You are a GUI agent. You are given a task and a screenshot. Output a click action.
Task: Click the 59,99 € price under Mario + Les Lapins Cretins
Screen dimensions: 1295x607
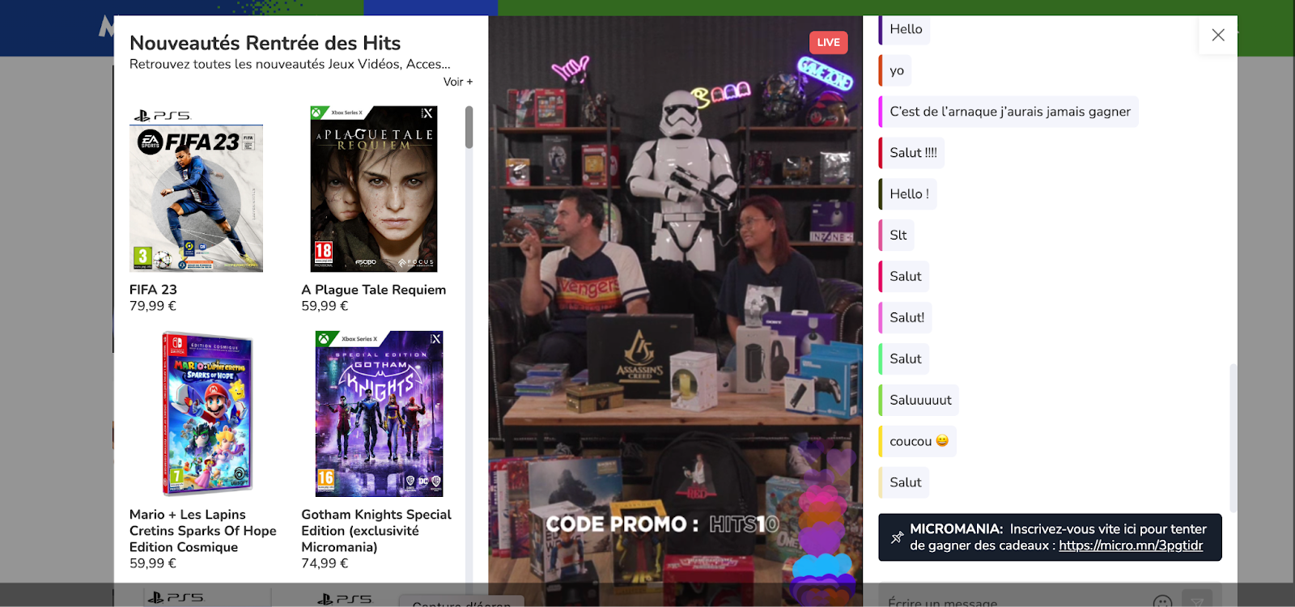(153, 563)
